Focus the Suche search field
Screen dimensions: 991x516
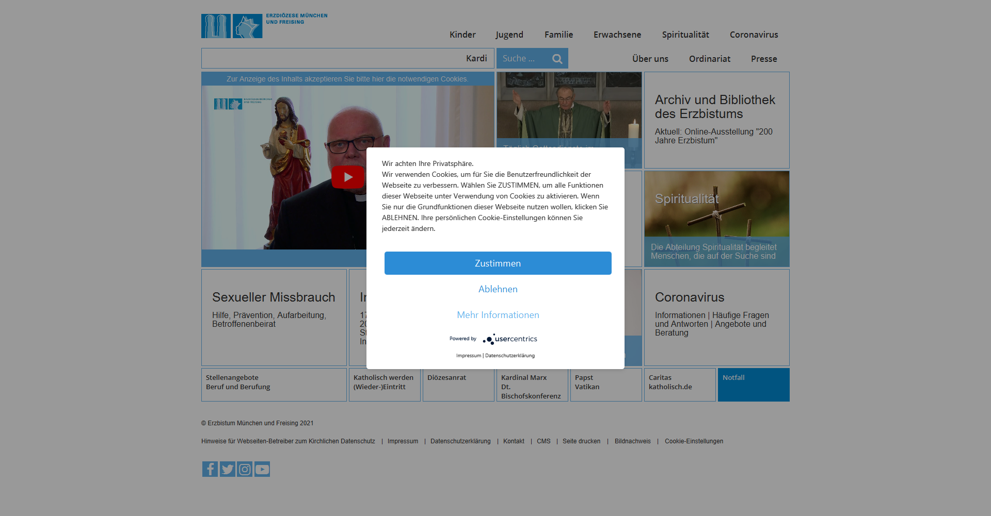point(523,58)
